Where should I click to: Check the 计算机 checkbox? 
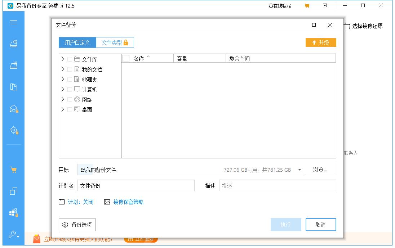[x=70, y=89]
